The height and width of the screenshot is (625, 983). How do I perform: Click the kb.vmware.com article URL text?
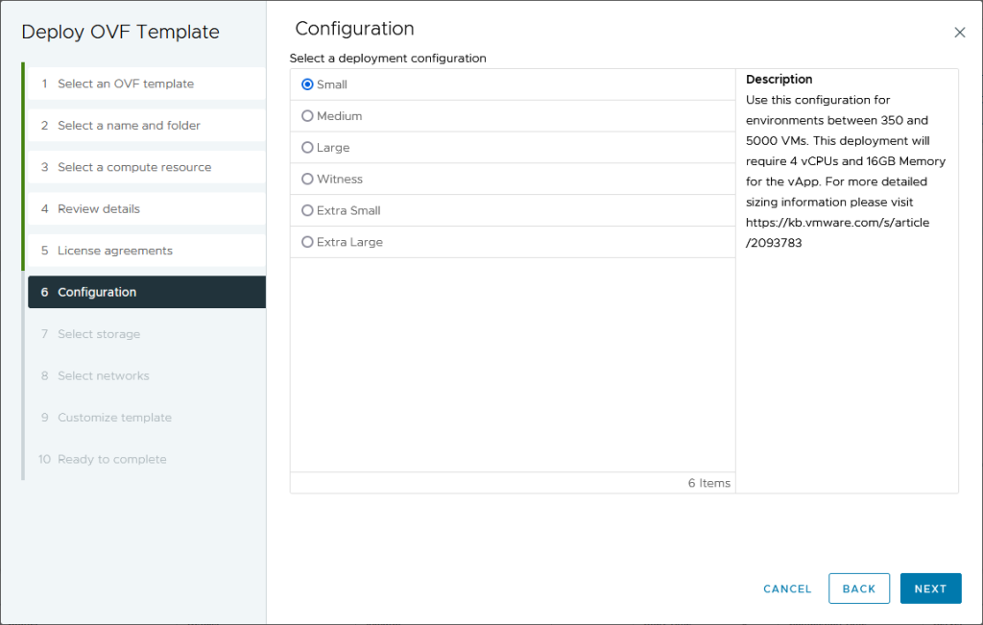click(x=837, y=232)
